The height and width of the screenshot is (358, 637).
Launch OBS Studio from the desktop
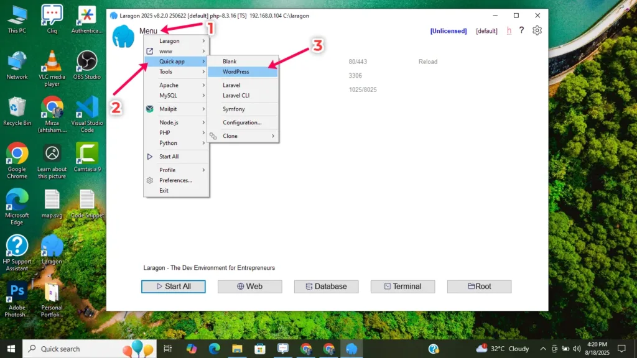point(87,62)
